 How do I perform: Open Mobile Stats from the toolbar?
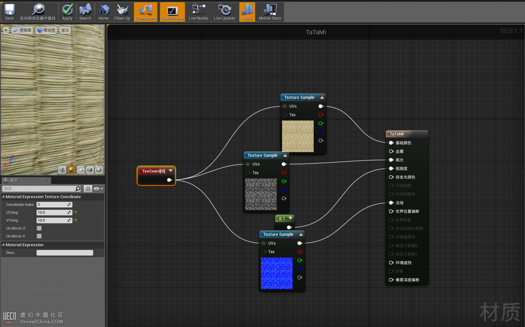click(270, 12)
